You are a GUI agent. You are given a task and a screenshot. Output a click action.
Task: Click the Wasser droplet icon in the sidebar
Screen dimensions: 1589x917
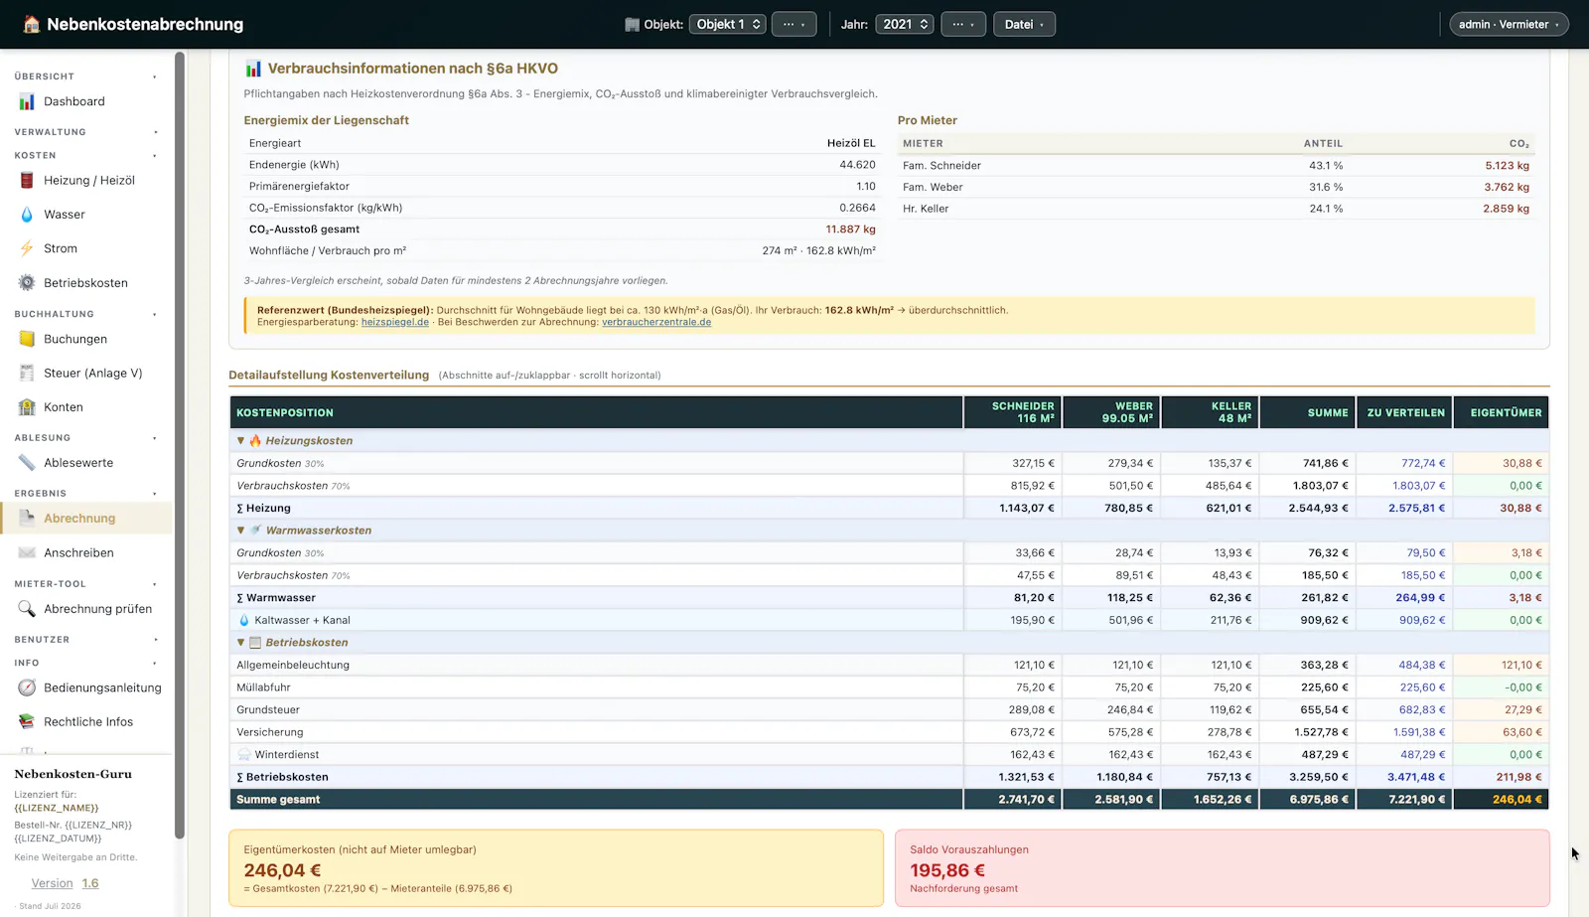pyautogui.click(x=27, y=215)
